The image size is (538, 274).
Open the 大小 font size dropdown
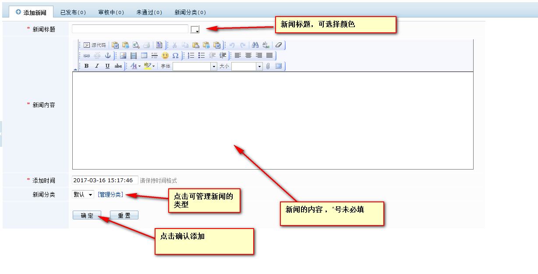pos(259,66)
